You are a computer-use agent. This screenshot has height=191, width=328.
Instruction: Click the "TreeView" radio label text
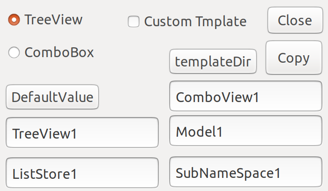point(53,20)
